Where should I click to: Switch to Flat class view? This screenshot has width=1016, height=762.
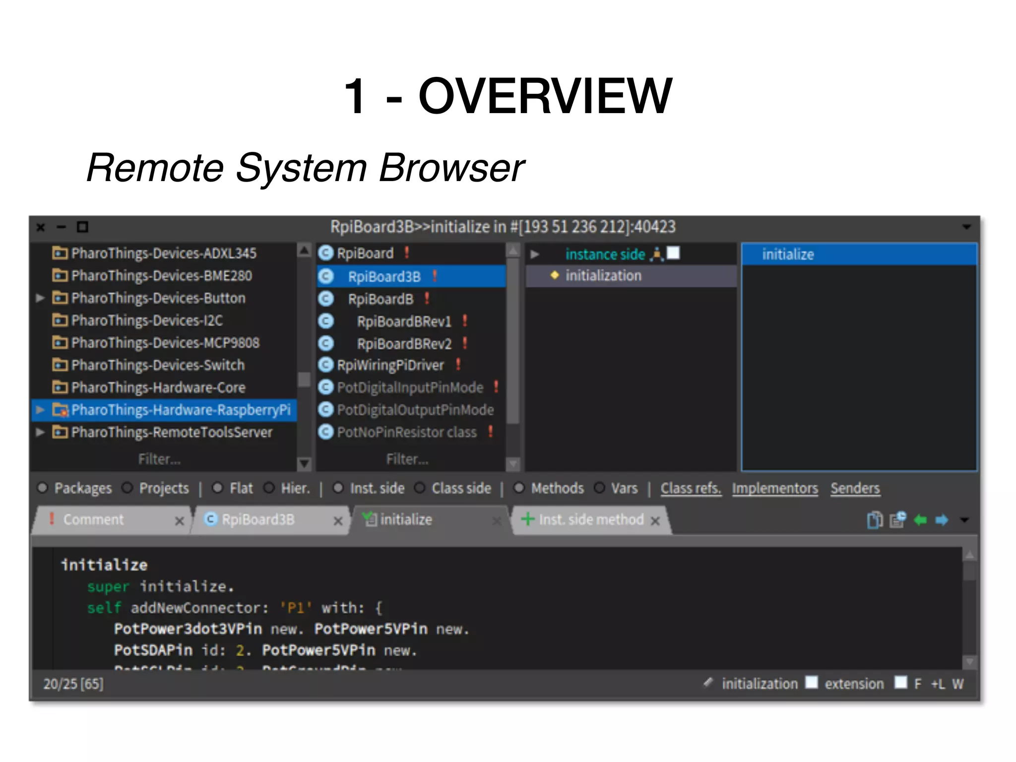(217, 488)
